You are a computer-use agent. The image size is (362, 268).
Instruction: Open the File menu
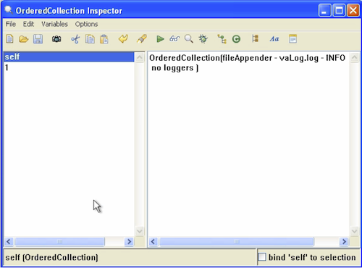coord(11,24)
